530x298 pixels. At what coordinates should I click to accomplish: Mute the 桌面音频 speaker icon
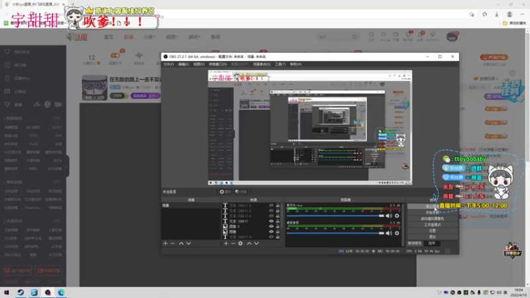389,233
